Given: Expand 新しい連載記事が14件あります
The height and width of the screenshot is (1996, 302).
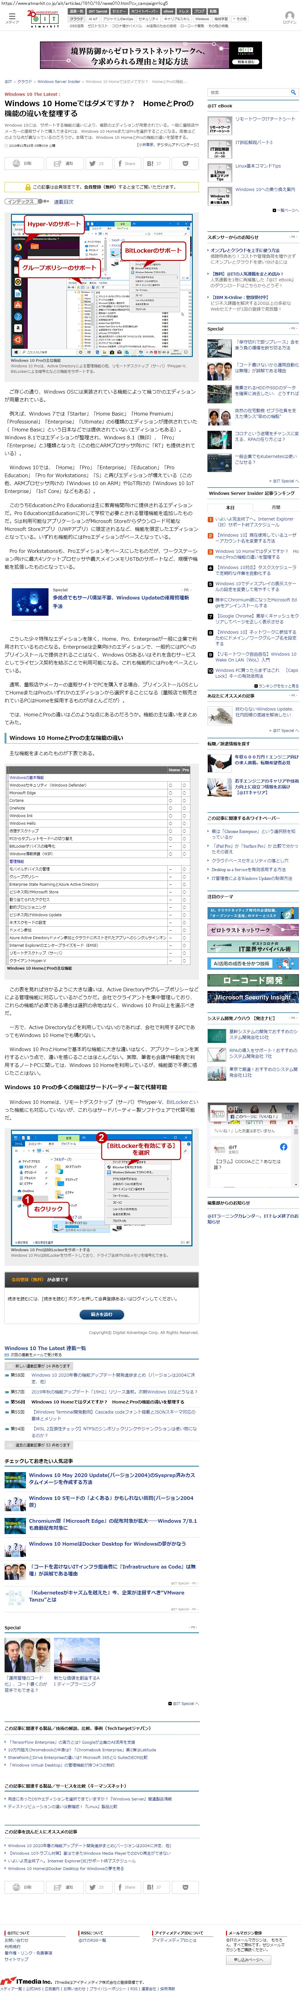Looking at the screenshot, I should [39, 1366].
